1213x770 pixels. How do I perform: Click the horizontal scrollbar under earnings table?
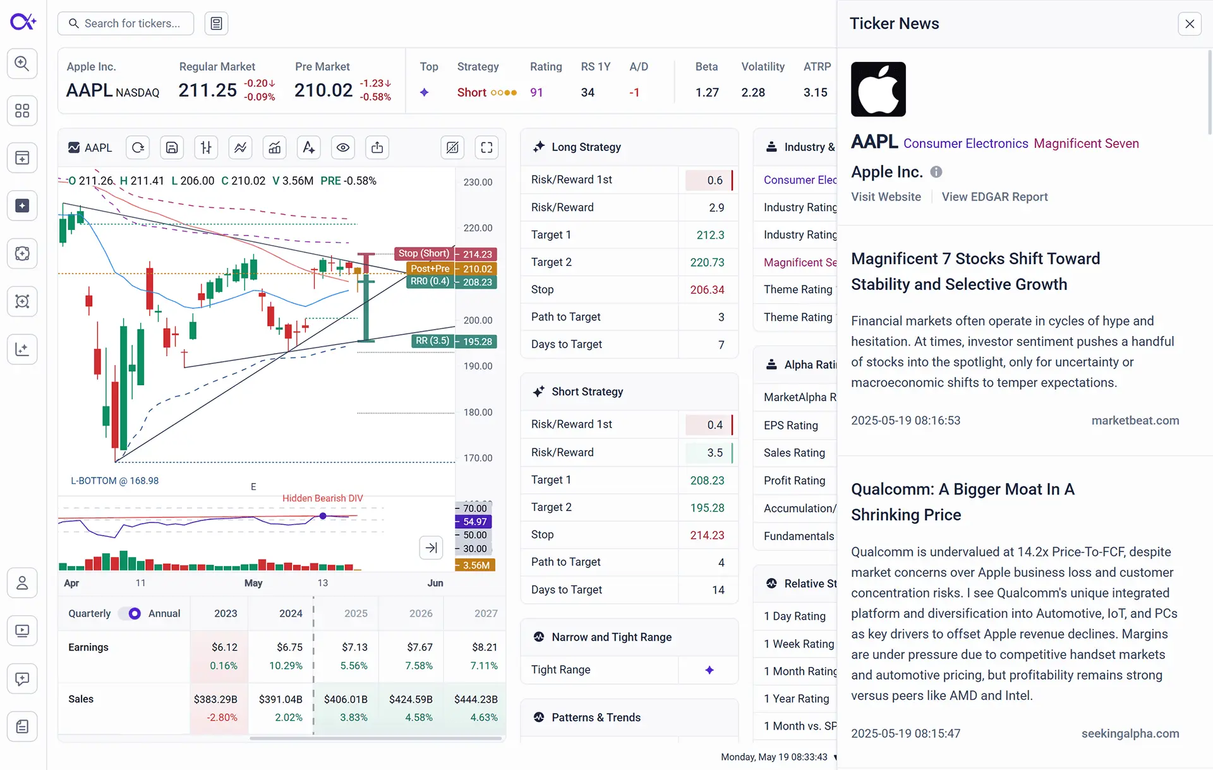click(x=376, y=738)
